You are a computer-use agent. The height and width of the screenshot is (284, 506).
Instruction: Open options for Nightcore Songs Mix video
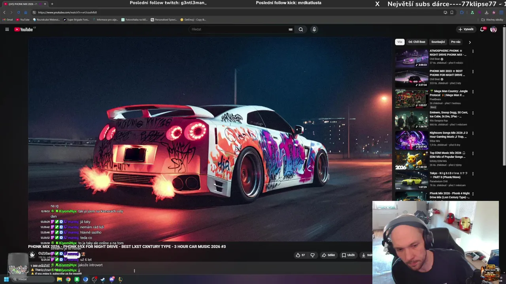pos(473,133)
